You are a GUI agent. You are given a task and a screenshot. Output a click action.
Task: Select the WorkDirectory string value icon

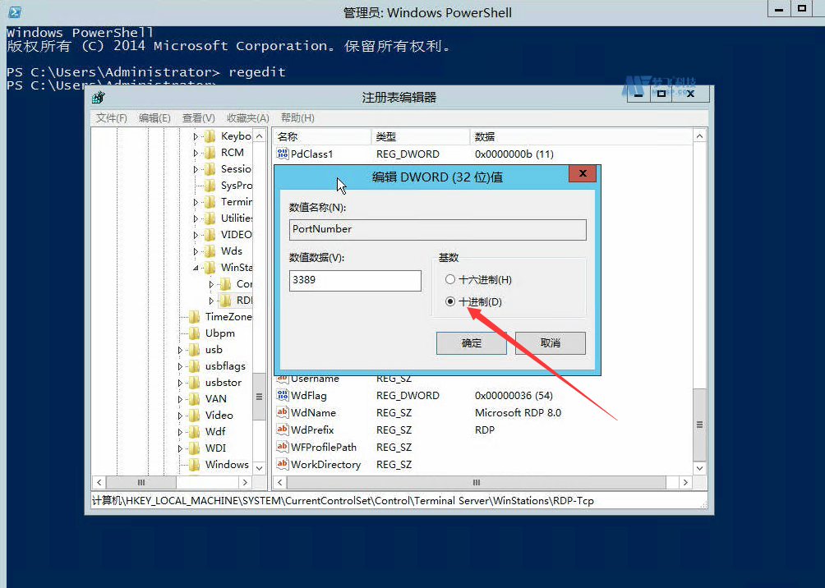click(283, 465)
